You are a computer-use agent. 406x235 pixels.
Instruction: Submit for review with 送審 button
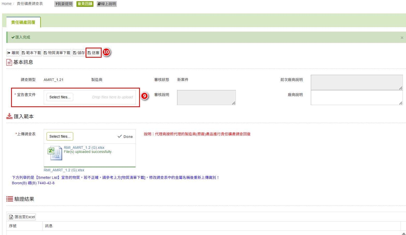(93, 53)
